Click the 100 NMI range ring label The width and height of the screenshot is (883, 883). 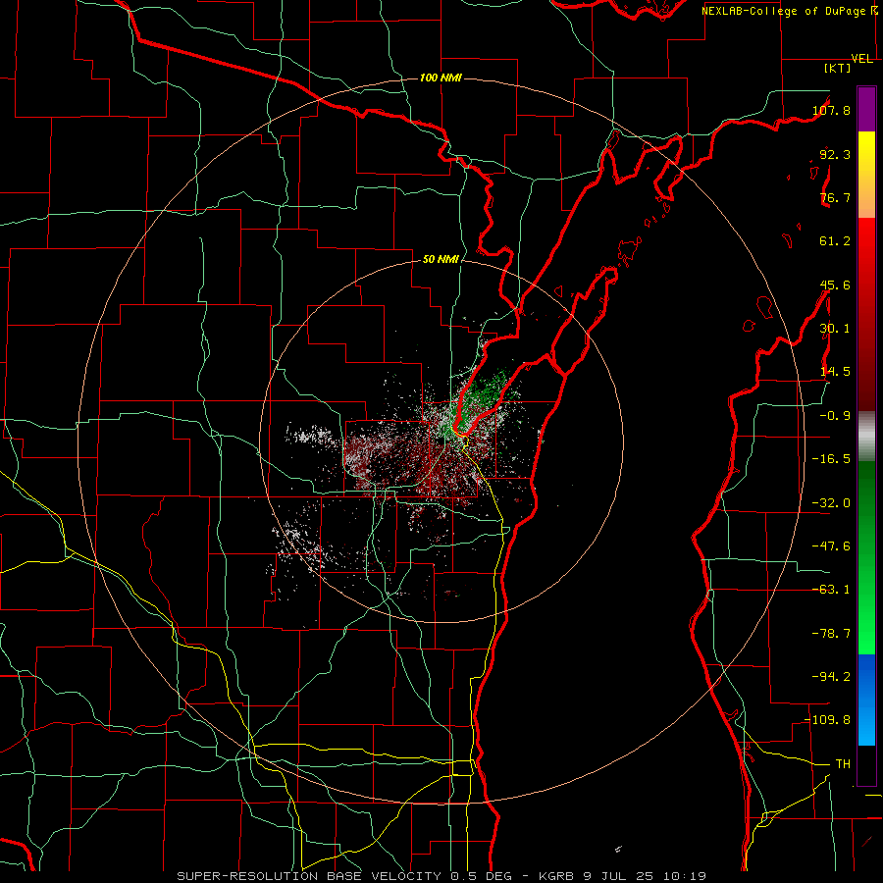[441, 78]
